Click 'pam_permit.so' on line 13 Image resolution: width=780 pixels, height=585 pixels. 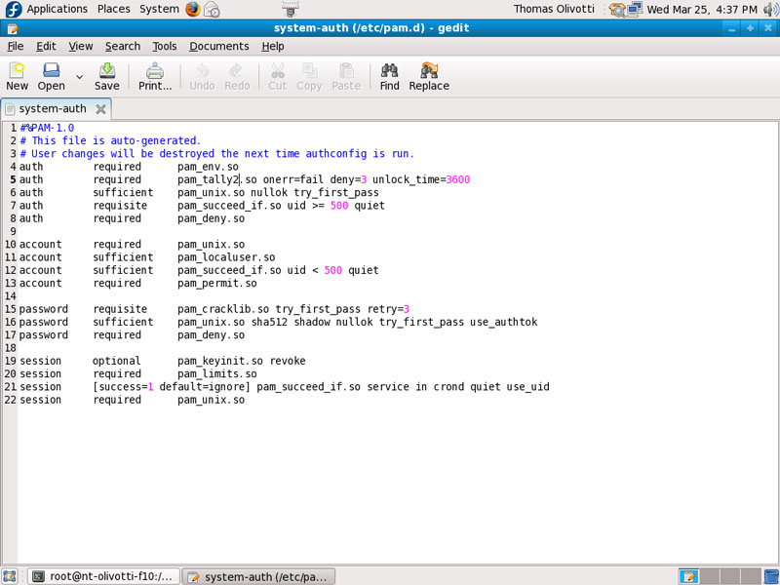coord(217,283)
